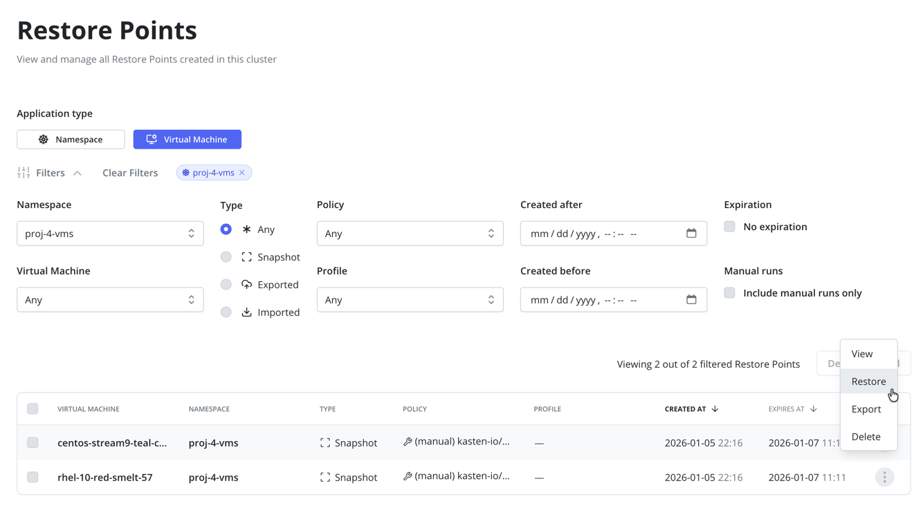Click the Clear Filters link
923x517 pixels.
130,173
